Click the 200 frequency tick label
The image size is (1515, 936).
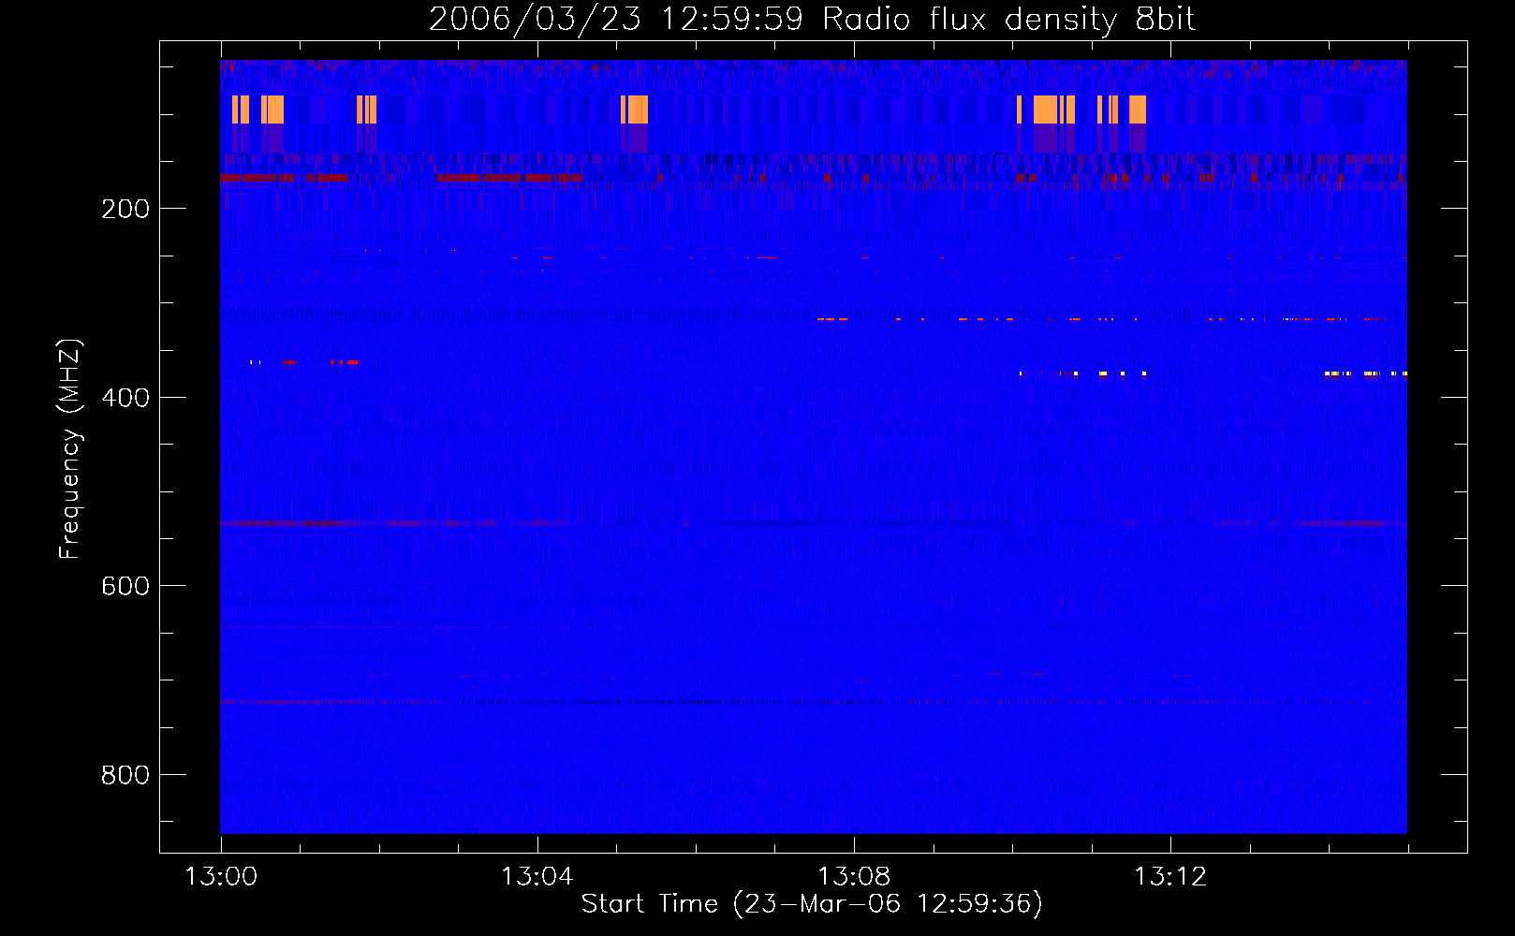point(125,209)
